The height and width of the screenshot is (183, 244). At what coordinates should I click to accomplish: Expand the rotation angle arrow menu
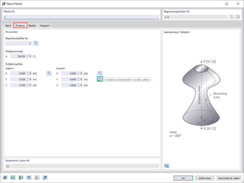pyautogui.click(x=30, y=56)
